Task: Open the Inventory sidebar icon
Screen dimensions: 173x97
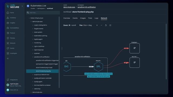Action: click(8, 18)
